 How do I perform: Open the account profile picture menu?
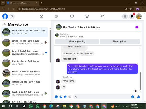pos(139,16)
